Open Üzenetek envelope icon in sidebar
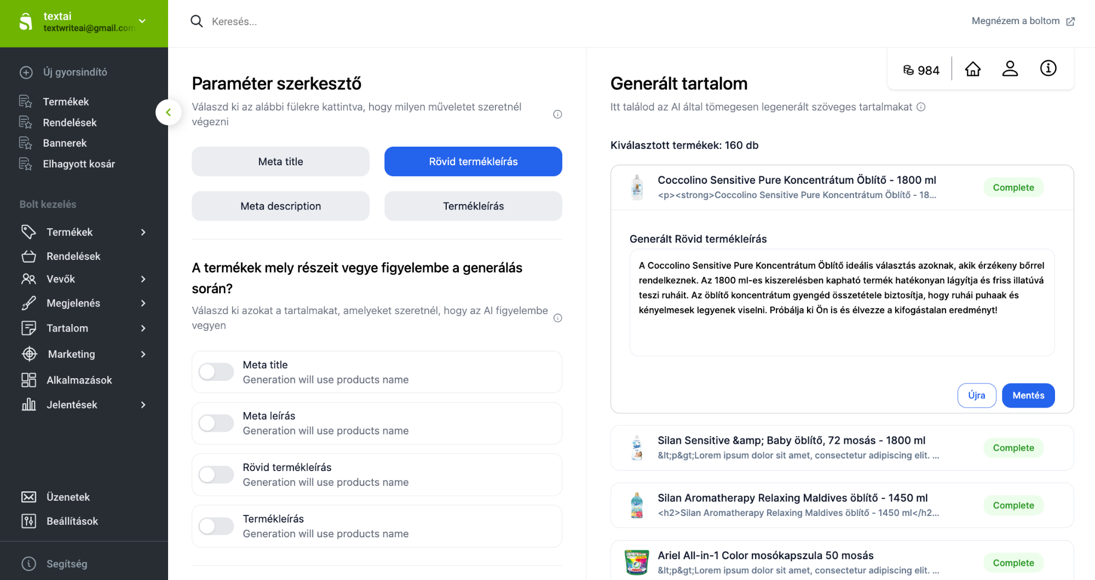 (x=28, y=497)
